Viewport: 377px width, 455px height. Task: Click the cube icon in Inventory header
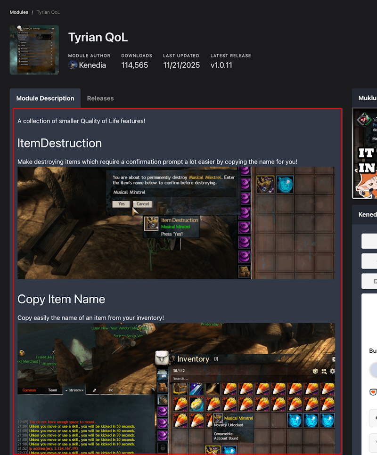click(x=315, y=371)
